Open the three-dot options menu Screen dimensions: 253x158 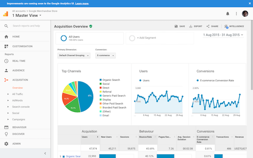pyautogui.click(x=236, y=14)
